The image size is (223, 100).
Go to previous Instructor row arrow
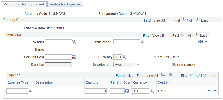point(182,35)
